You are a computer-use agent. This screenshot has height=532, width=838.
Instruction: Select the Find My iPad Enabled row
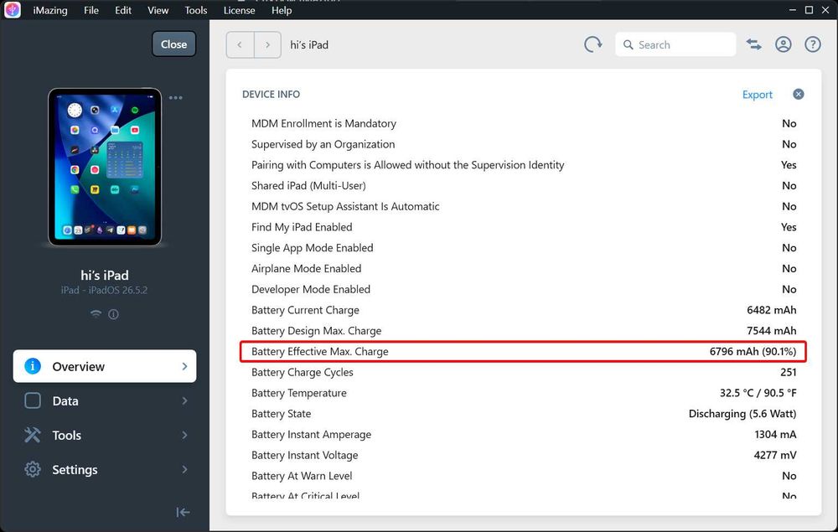(x=524, y=227)
